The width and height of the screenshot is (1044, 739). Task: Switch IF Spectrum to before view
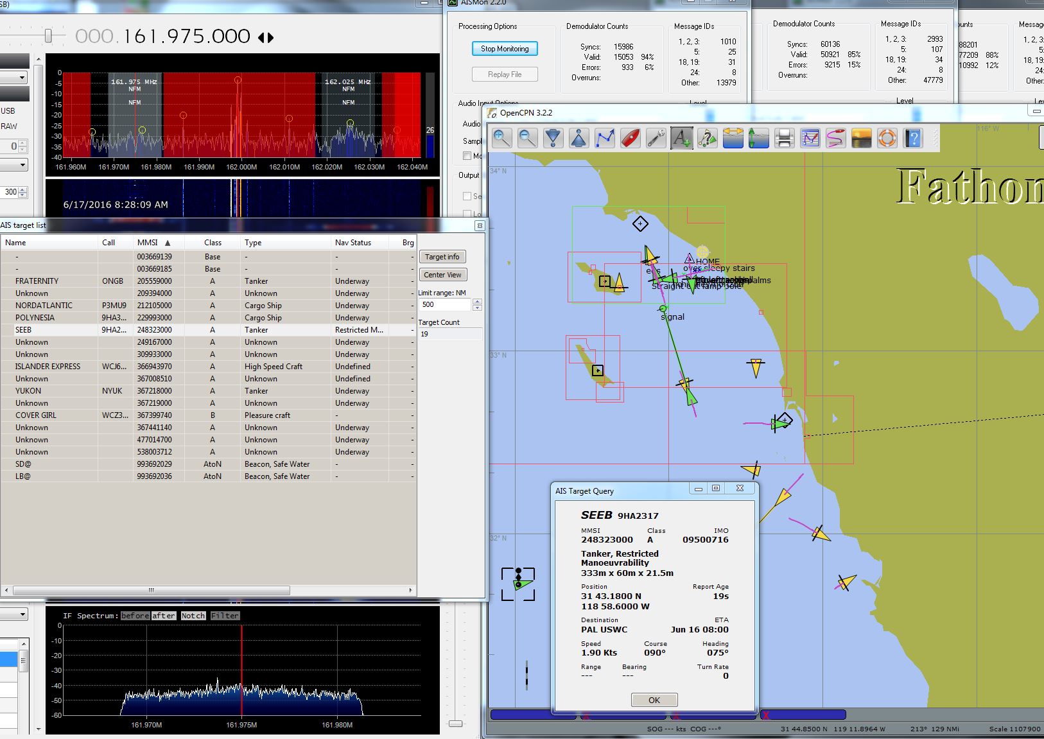[x=135, y=615]
